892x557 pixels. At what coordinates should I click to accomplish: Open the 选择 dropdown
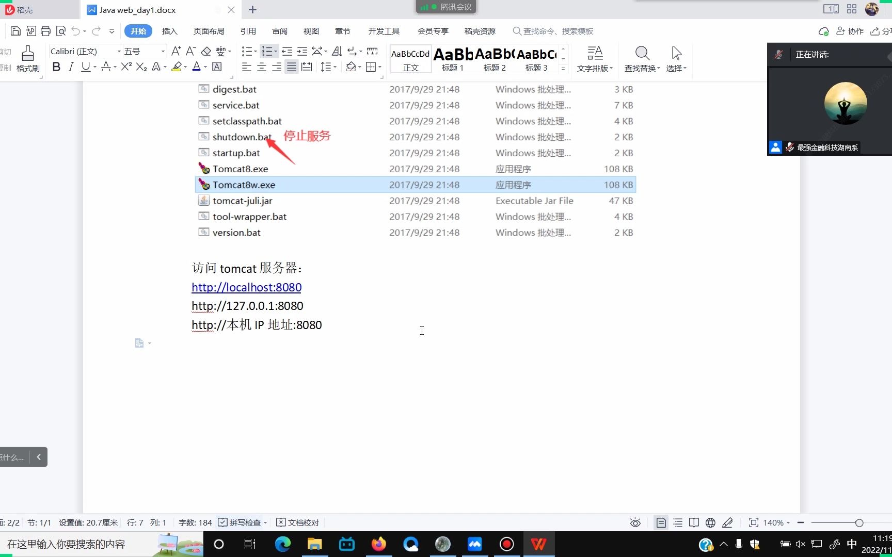coord(676,59)
